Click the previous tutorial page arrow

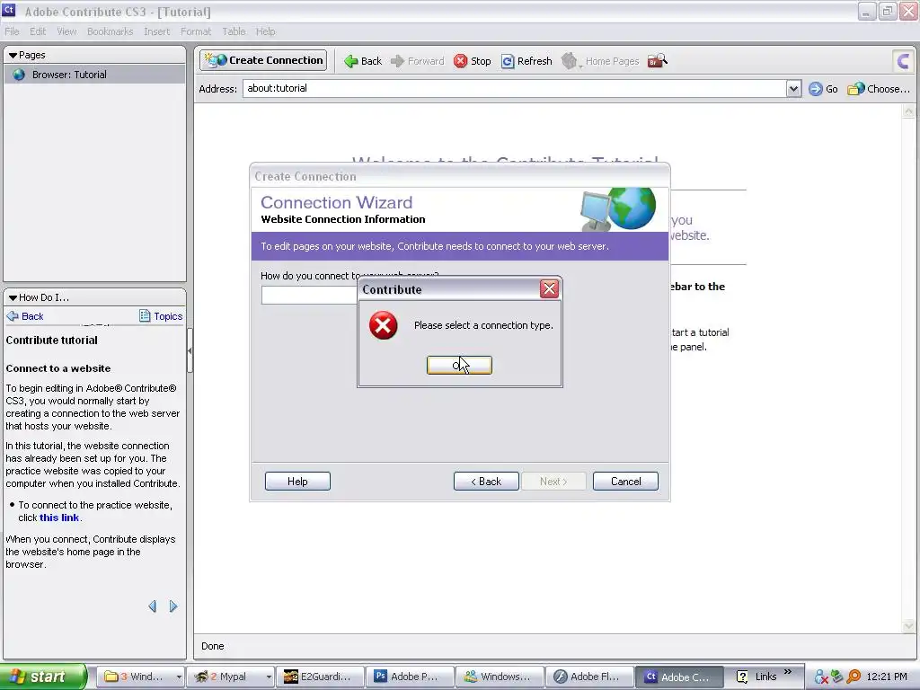click(153, 606)
